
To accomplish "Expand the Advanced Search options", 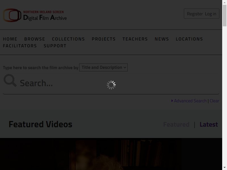I will pyautogui.click(x=189, y=101).
